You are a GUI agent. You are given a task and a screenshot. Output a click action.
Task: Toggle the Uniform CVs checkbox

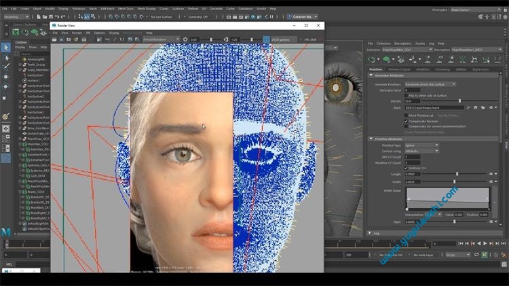(406, 168)
